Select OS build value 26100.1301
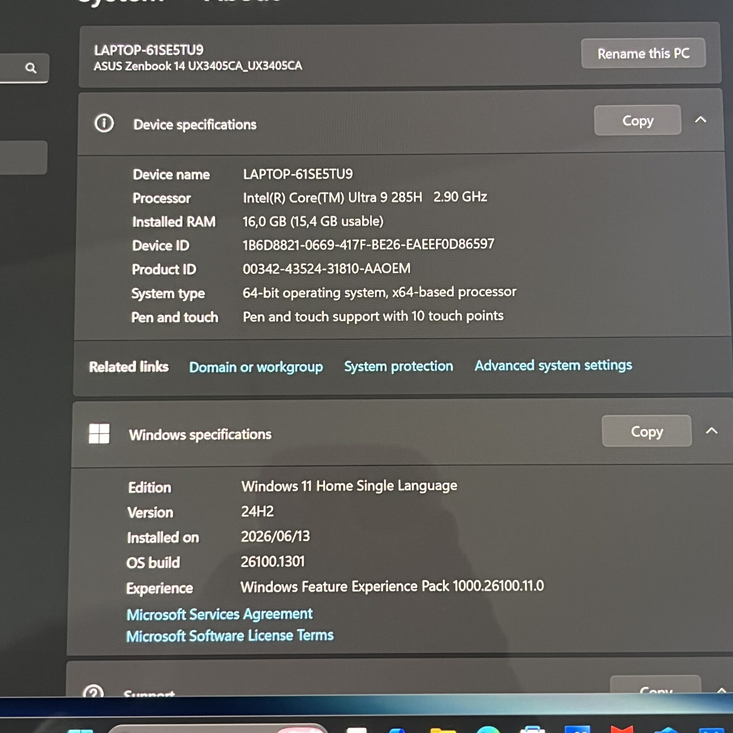This screenshot has width=733, height=733. 273,562
